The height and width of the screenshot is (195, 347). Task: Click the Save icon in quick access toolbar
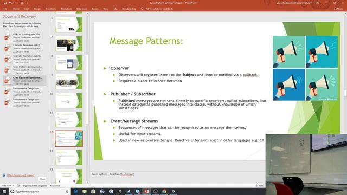tap(5, 3)
